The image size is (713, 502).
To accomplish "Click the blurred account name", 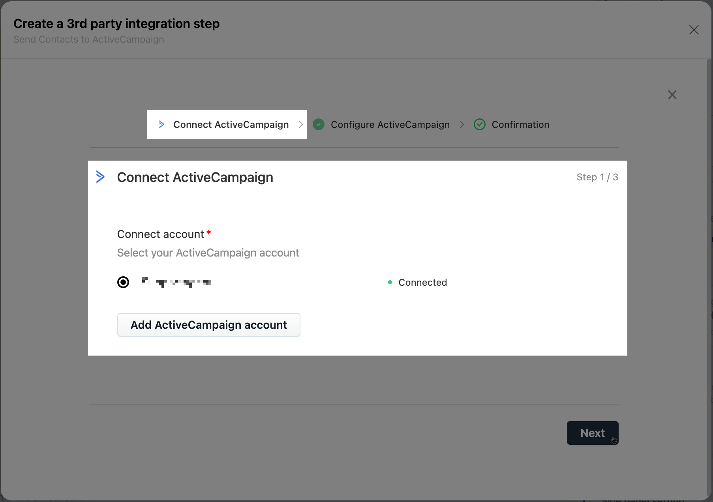I will point(176,282).
